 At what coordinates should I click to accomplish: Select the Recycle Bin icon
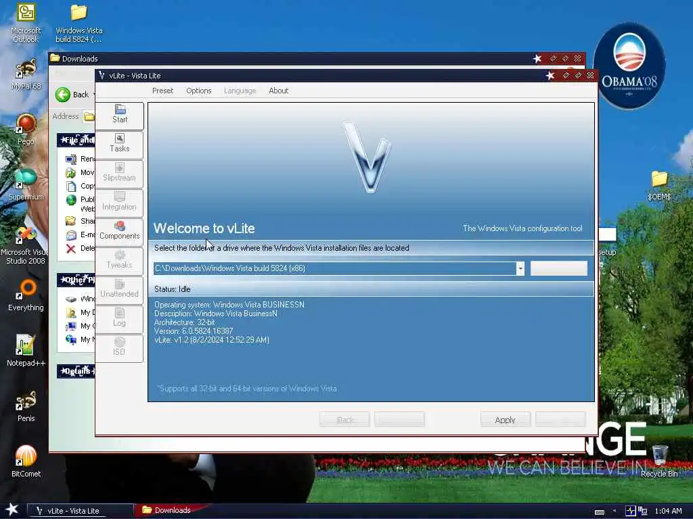659,461
